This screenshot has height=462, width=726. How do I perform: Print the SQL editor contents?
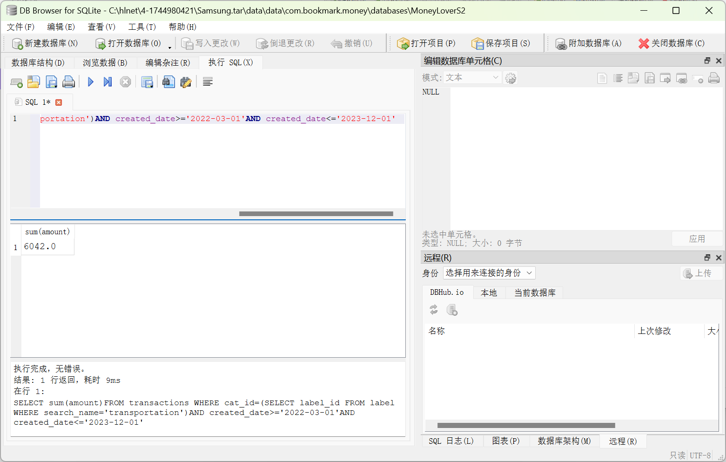69,82
